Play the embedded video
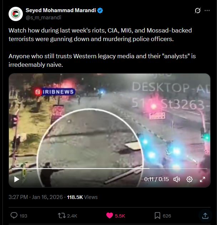Image resolution: width=217 pixels, height=225 pixels. point(17,179)
